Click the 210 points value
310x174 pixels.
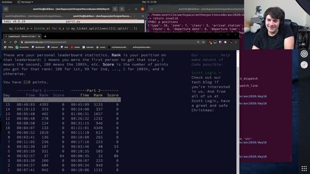(27, 82)
